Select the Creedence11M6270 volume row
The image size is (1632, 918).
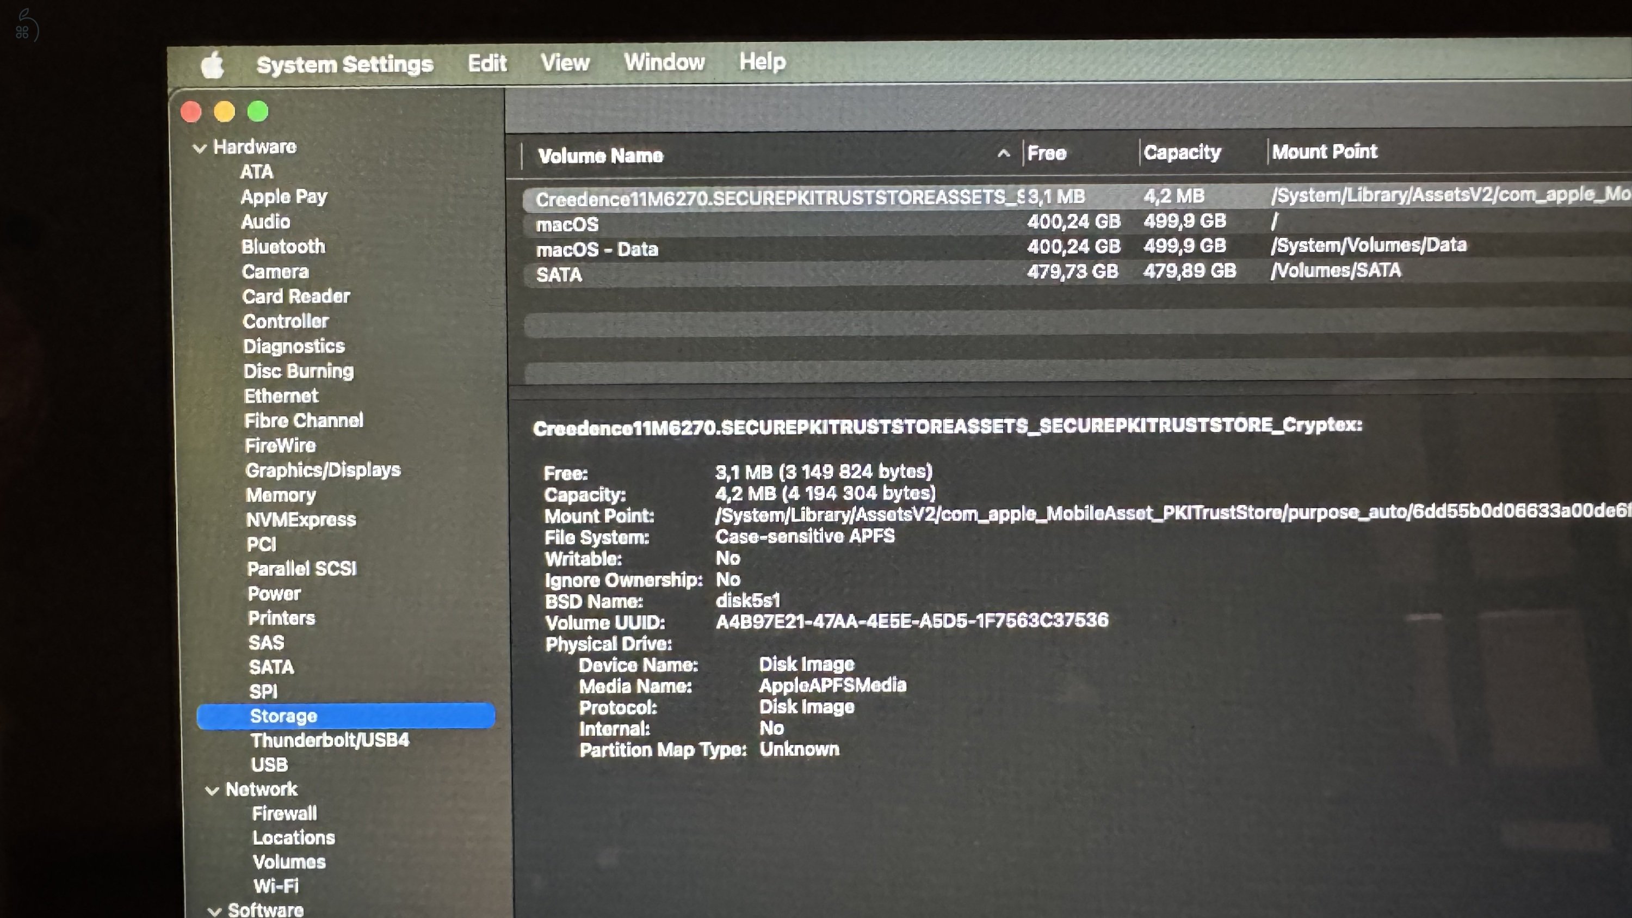(x=1077, y=197)
